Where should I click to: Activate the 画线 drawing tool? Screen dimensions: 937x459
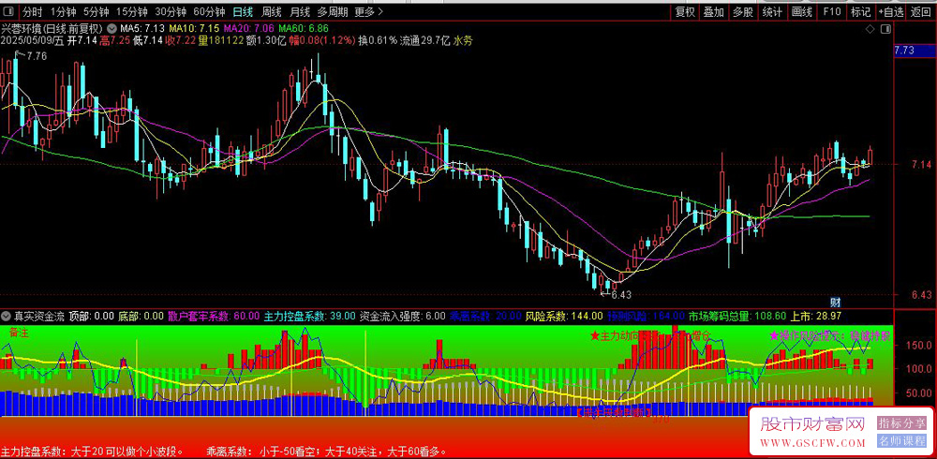[801, 11]
